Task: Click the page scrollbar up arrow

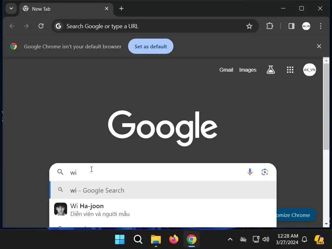Action: 326,61
